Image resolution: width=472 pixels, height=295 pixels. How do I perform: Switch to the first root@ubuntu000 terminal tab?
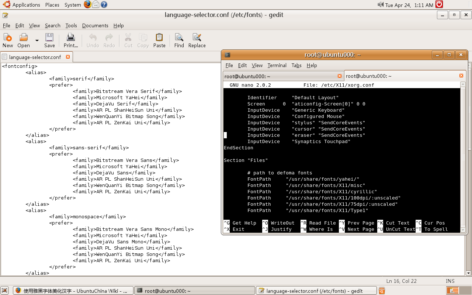[283, 76]
